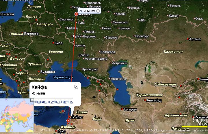The image size is (208, 134).
Task: Select the Ашхабад city marker
Action: (x=145, y=100)
